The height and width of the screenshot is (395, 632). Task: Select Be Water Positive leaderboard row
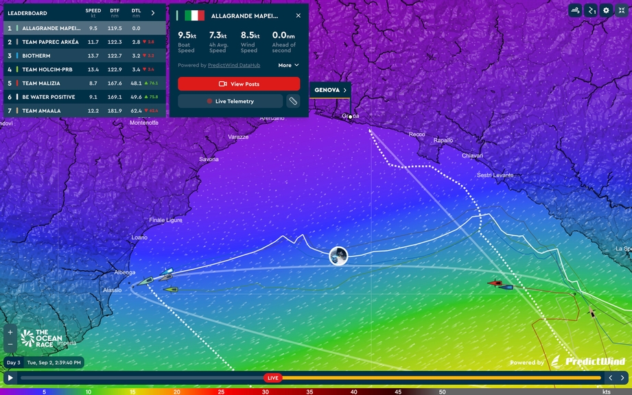coord(84,97)
